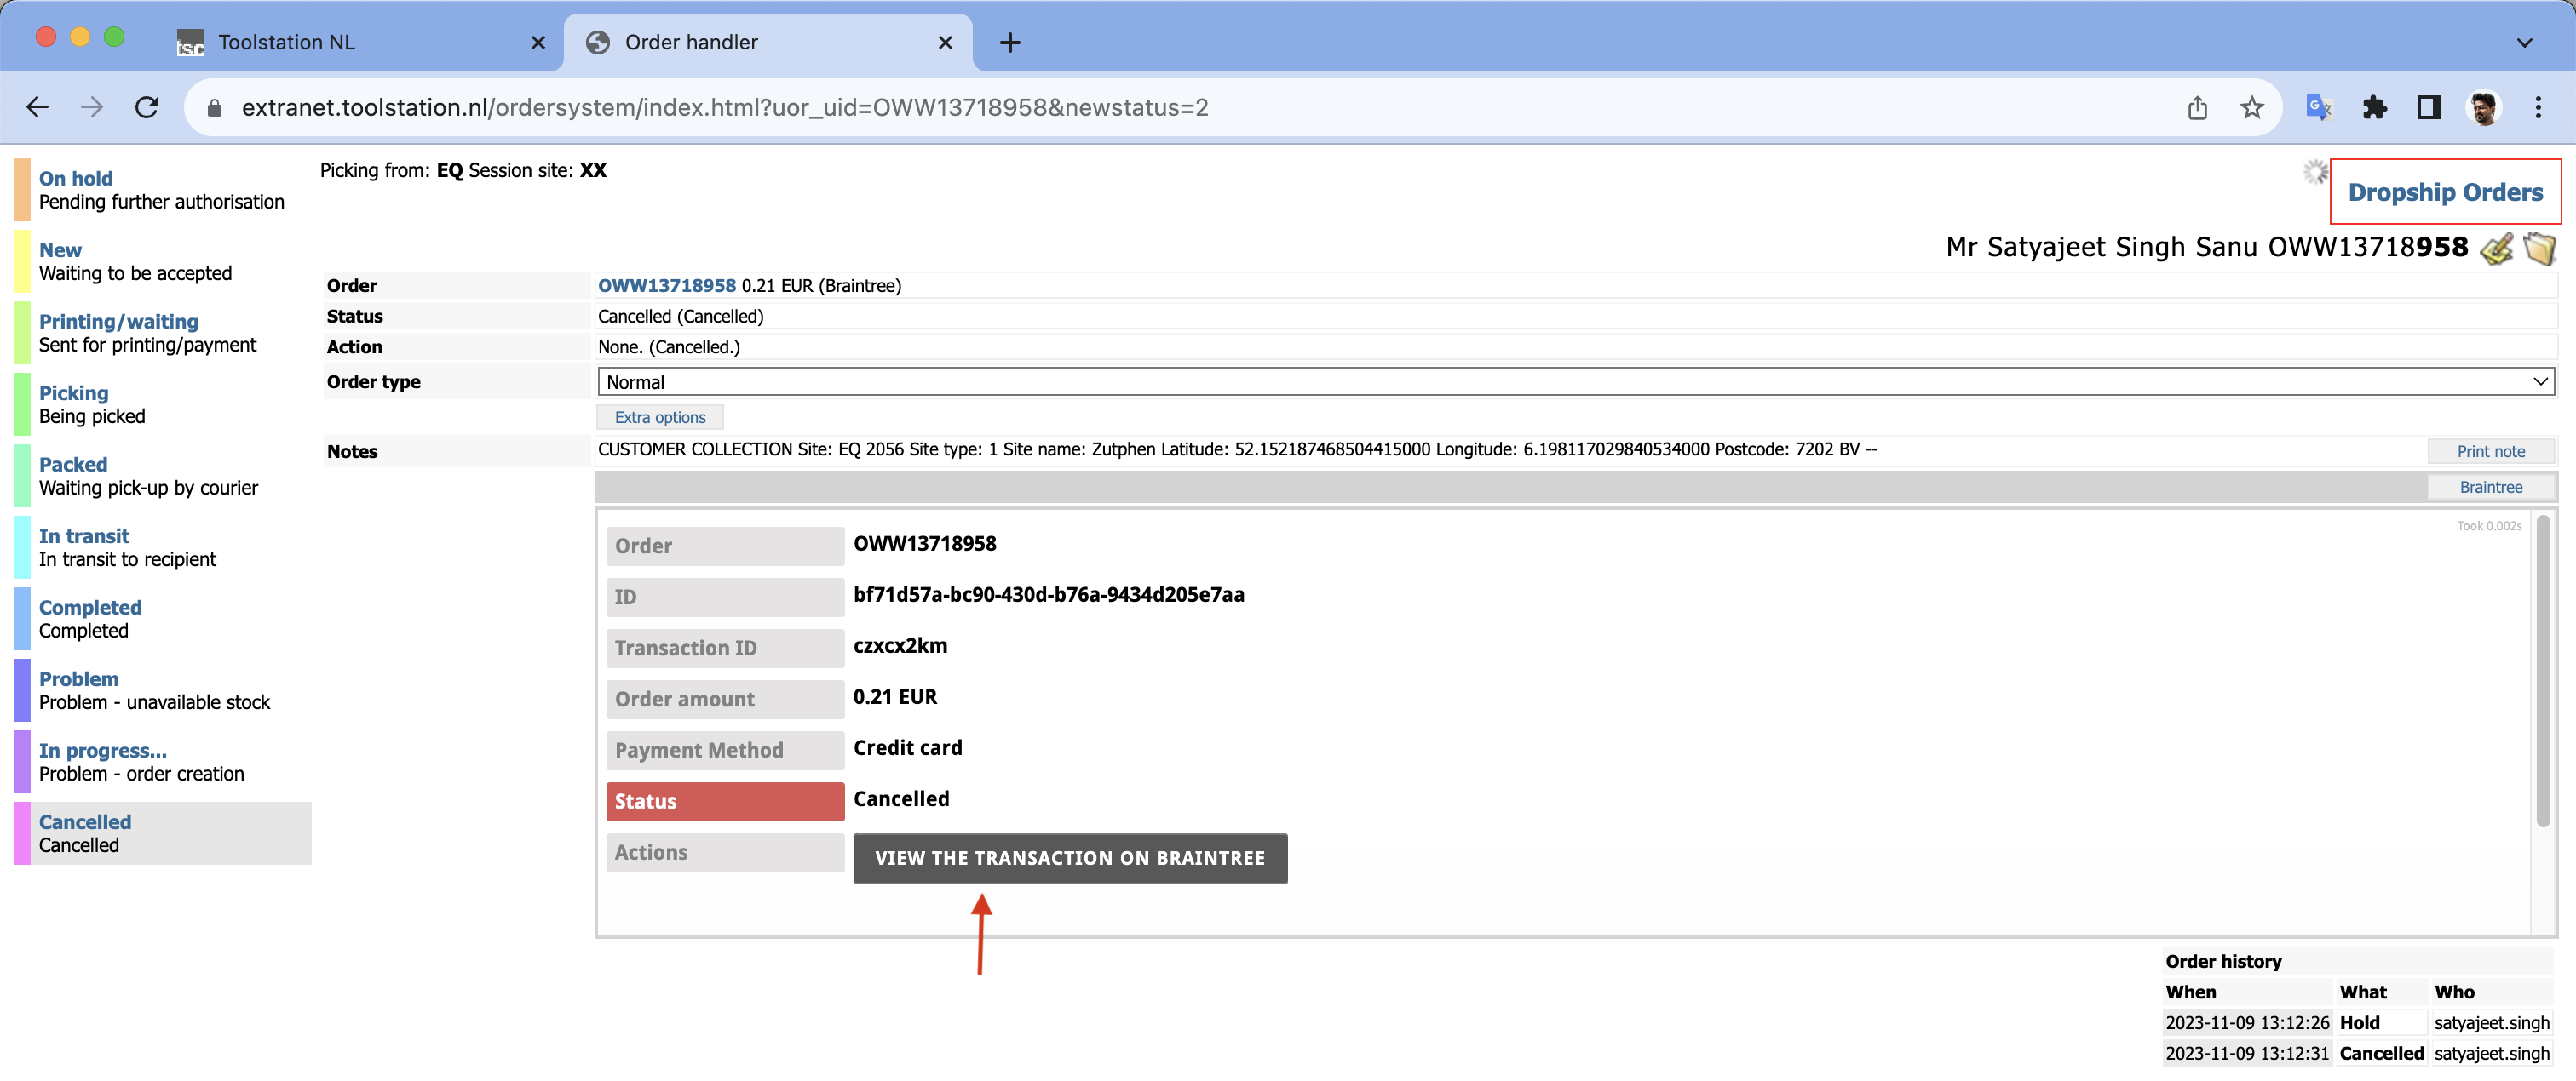
Task: Open the folder icon beside order number
Action: (x=2539, y=248)
